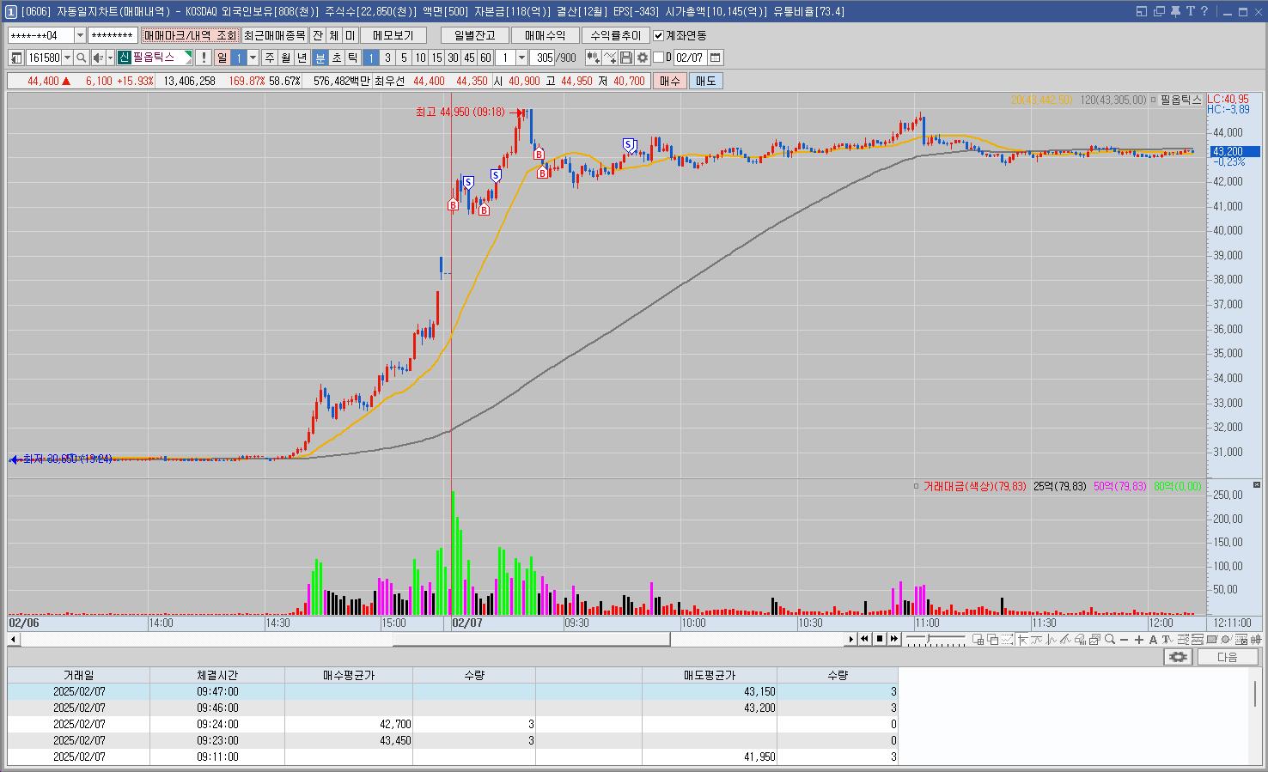1268x772 pixels.
Task: Select the 30-minute interval button
Action: coord(453,58)
